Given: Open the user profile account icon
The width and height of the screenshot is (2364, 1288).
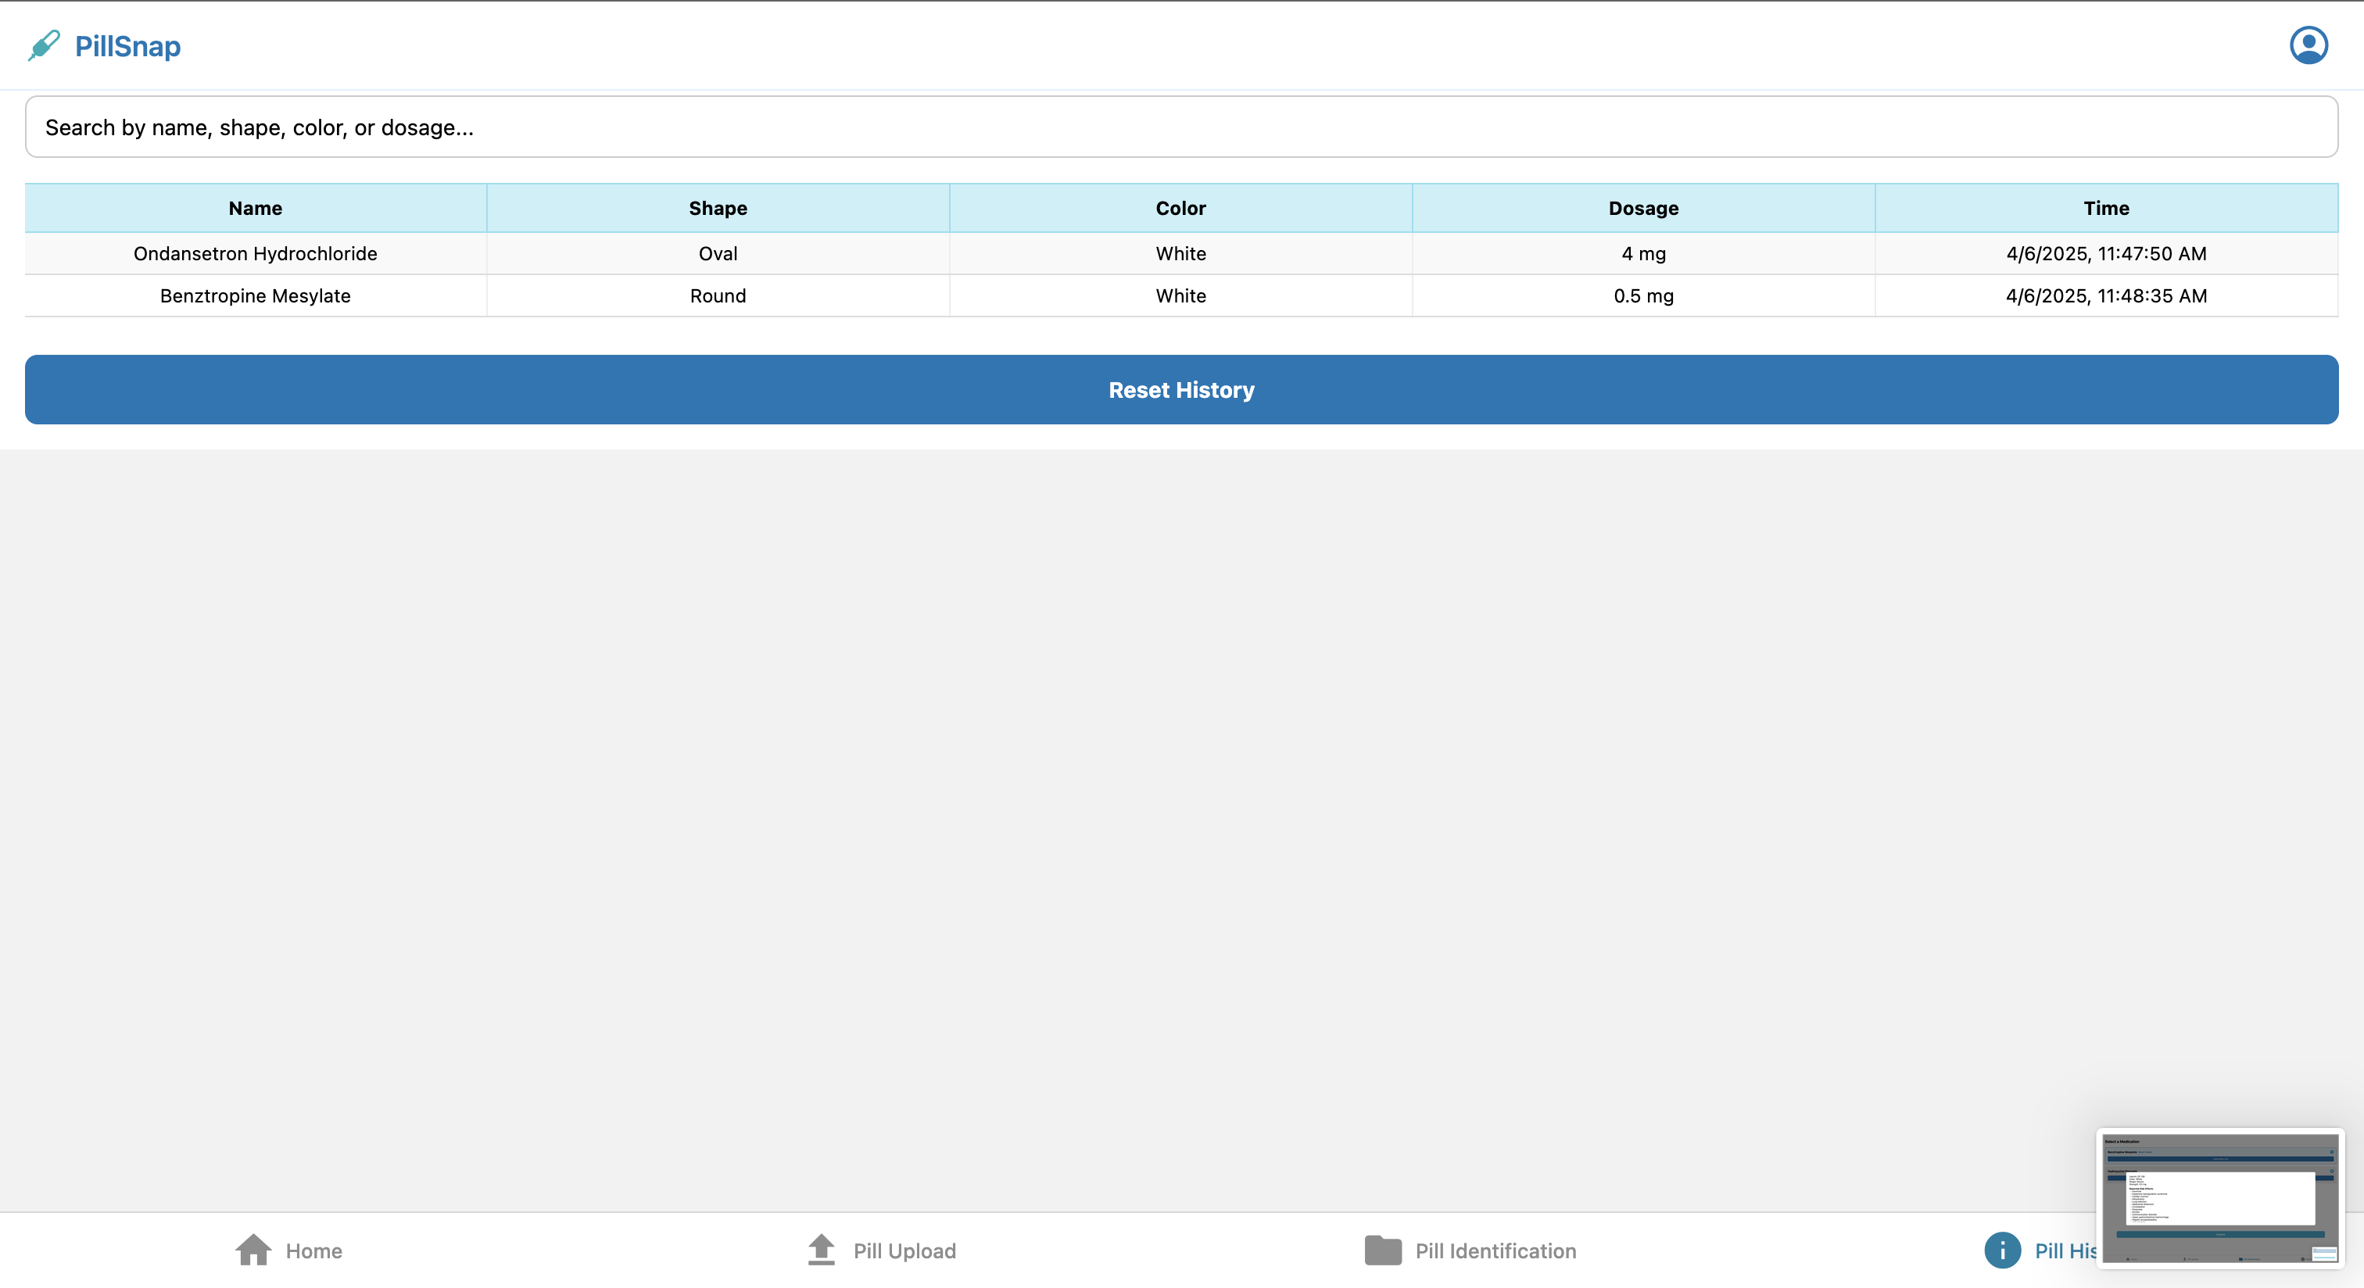Looking at the screenshot, I should [2308, 45].
